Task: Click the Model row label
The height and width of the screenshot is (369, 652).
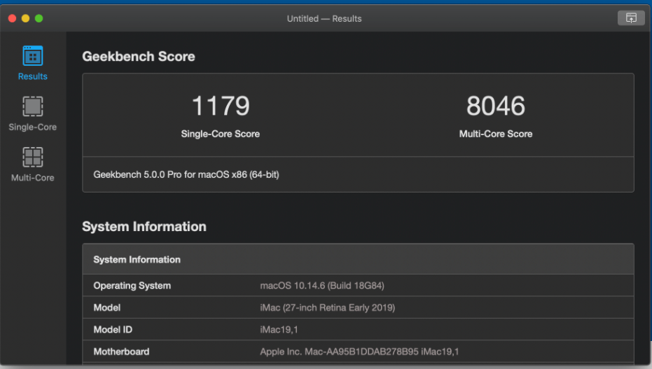Action: coord(107,307)
